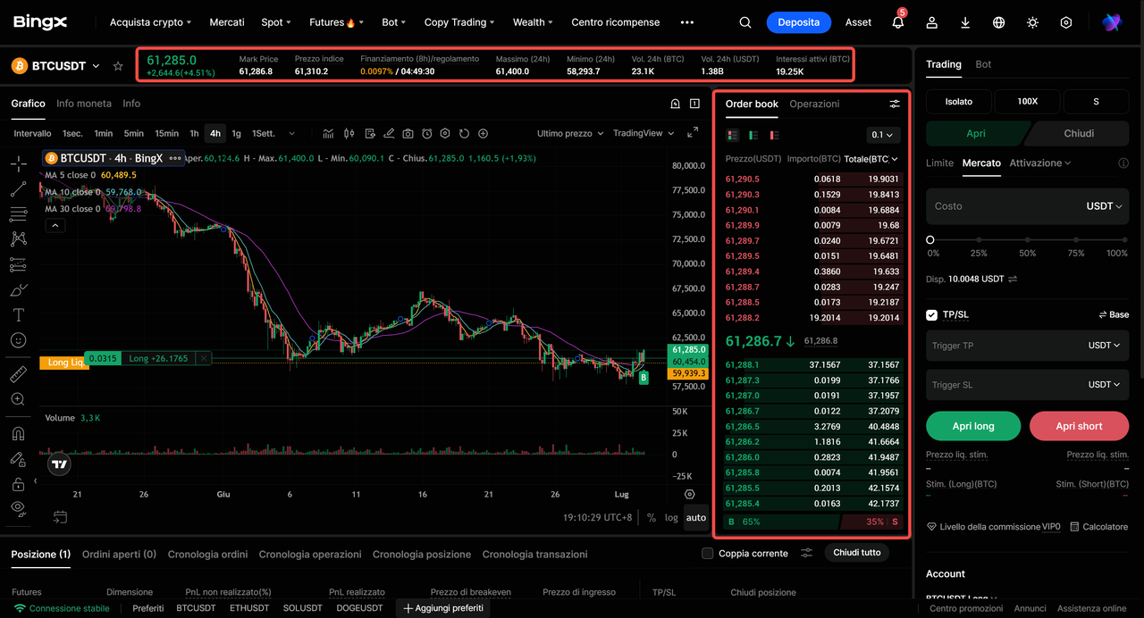Open the Costo USDT unit dropdown
The width and height of the screenshot is (1144, 618).
coord(1105,206)
